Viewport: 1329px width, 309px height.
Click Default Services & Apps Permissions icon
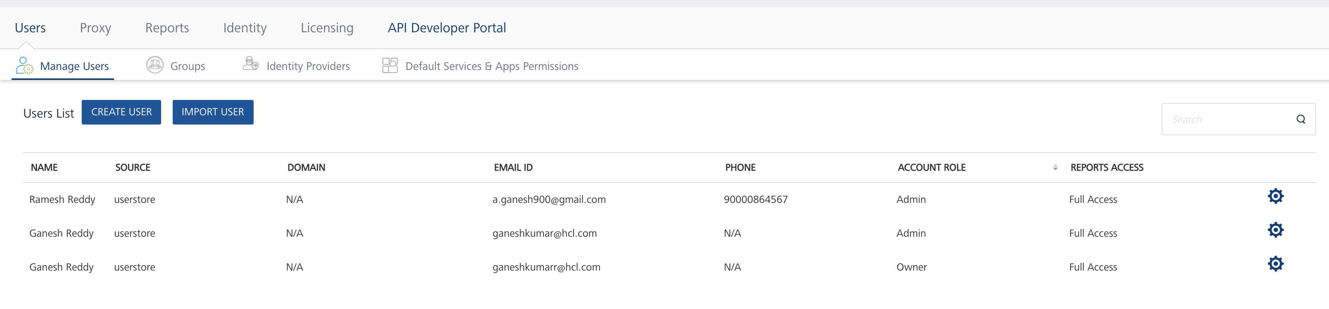click(390, 65)
